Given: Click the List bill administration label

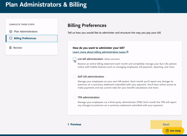Looking at the screenshot, I should [x=90, y=59].
